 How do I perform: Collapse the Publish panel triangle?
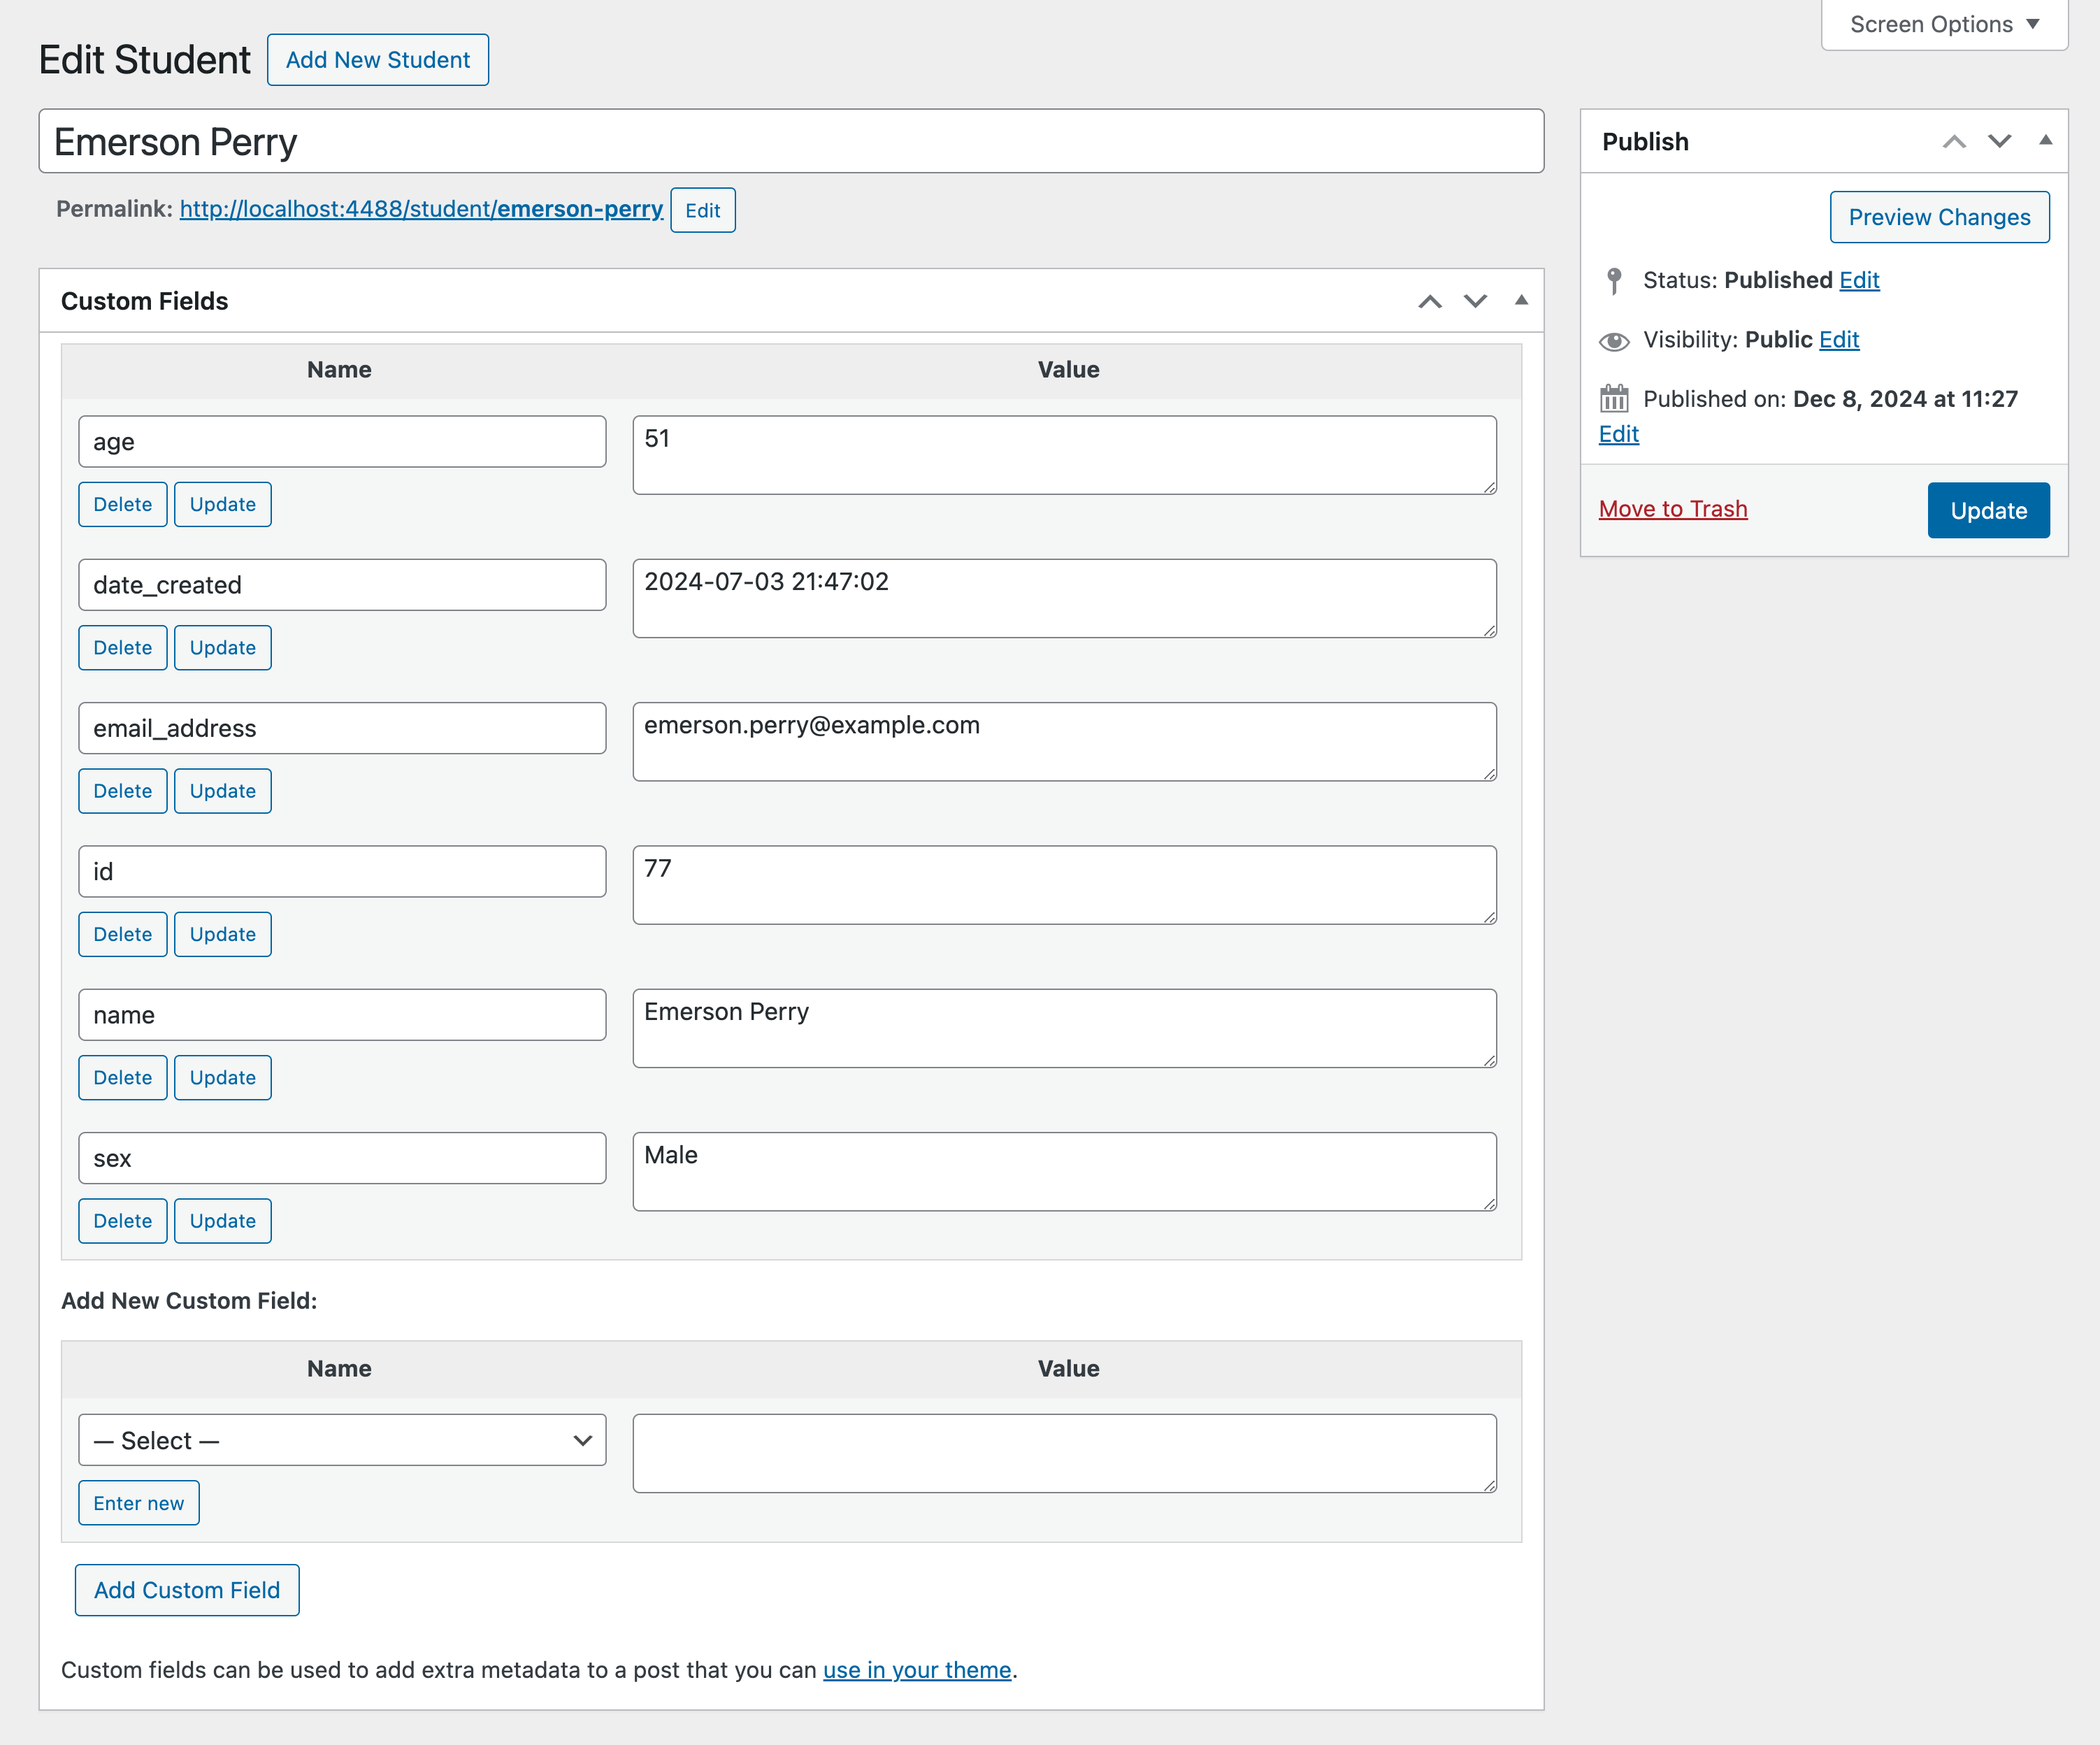2045,140
